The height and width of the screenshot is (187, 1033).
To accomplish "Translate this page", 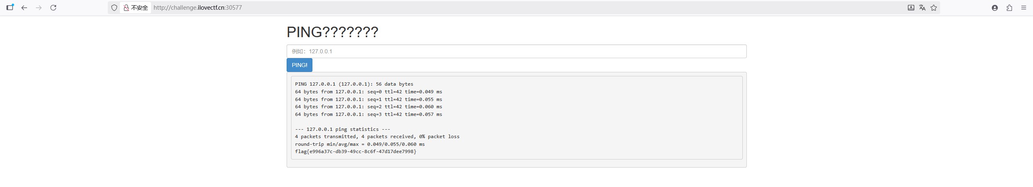I will pos(922,8).
